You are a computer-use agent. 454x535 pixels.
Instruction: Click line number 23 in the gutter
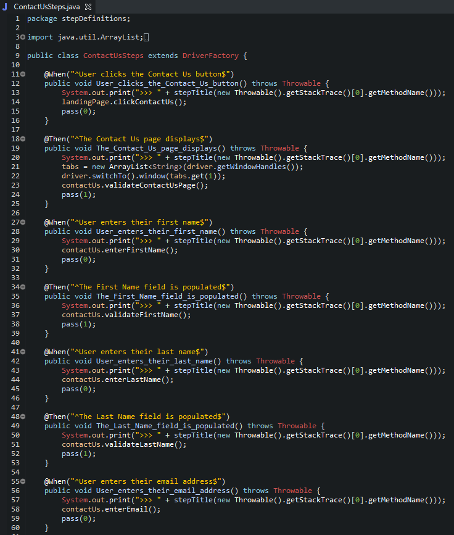pos(15,185)
